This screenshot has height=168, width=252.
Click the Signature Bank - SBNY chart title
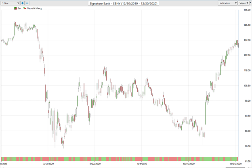(x=124, y=3)
